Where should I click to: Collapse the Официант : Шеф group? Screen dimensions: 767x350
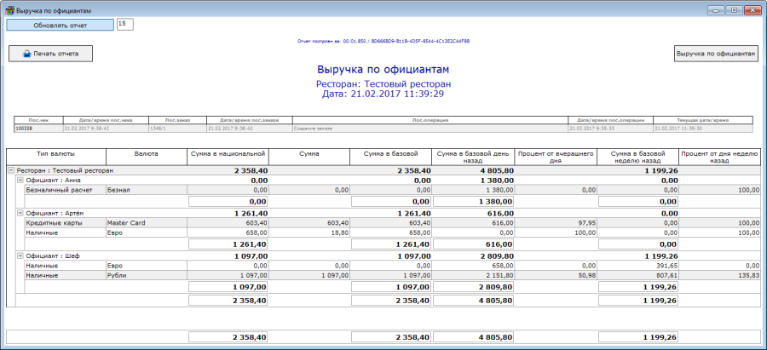click(20, 255)
